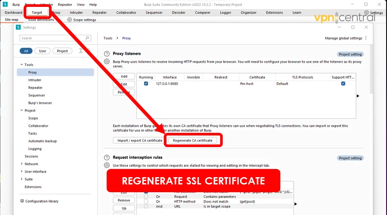The height and width of the screenshot is (215, 387).
Task: Open the Site map sub-tab
Action: coord(12,19)
